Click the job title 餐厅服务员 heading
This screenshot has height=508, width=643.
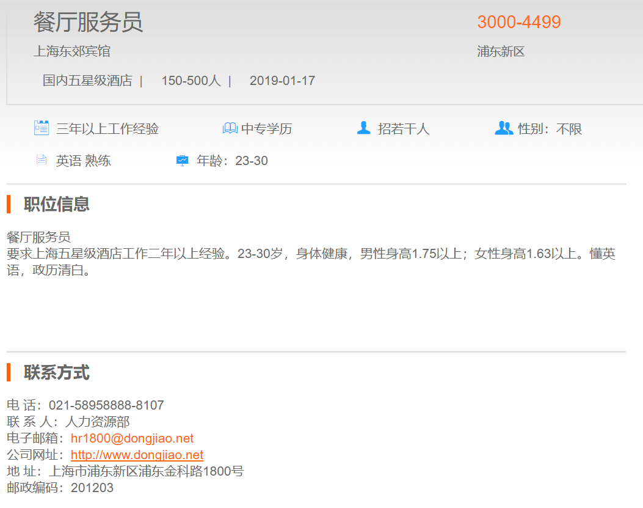[88, 23]
